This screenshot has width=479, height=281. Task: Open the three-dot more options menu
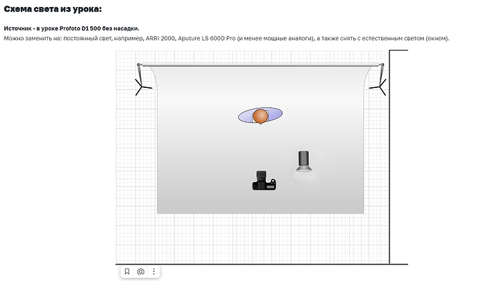[153, 272]
